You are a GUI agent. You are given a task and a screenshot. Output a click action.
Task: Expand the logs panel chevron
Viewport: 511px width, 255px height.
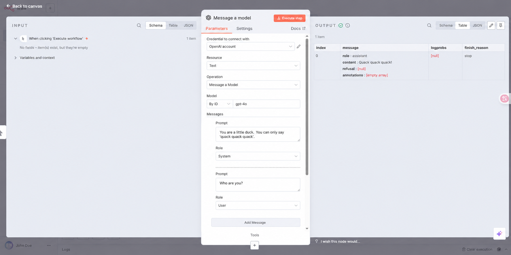506,249
